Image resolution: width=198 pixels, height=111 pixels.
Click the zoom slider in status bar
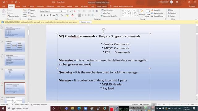pyautogui.click(x=181, y=105)
